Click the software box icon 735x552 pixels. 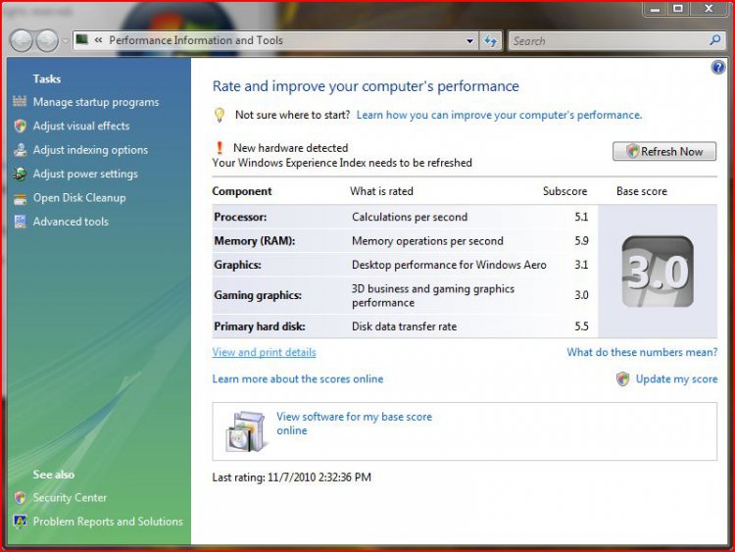pos(245,431)
